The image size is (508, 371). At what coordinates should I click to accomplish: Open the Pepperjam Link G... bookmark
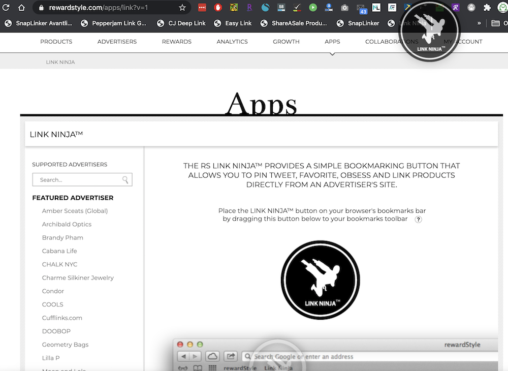[113, 23]
